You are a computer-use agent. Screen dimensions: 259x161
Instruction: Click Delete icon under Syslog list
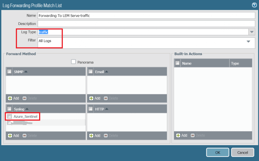click(x=25, y=135)
